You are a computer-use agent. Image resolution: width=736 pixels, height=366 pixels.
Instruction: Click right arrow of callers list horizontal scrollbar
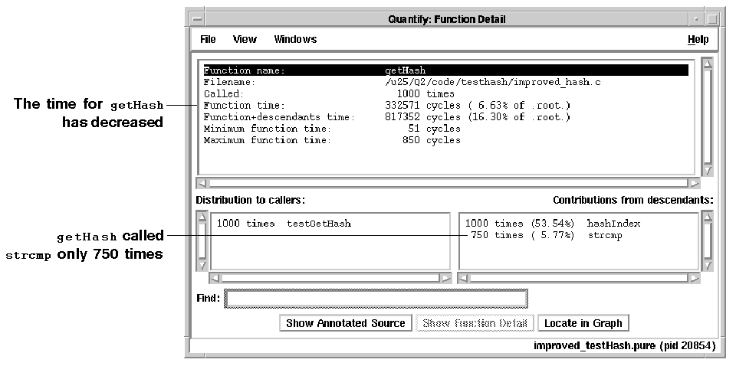tap(445, 278)
